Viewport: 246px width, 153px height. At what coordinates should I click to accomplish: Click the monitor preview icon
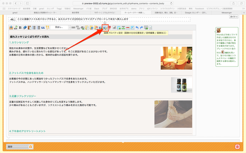click(146, 27)
